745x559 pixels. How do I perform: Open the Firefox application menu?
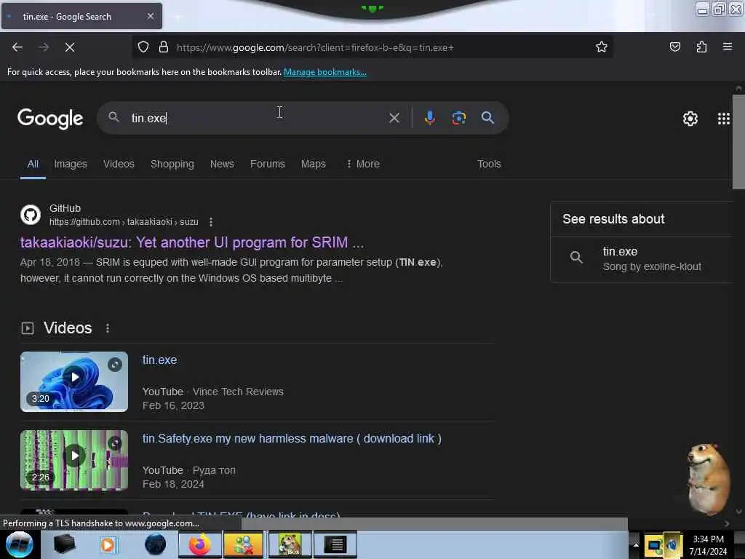point(727,47)
